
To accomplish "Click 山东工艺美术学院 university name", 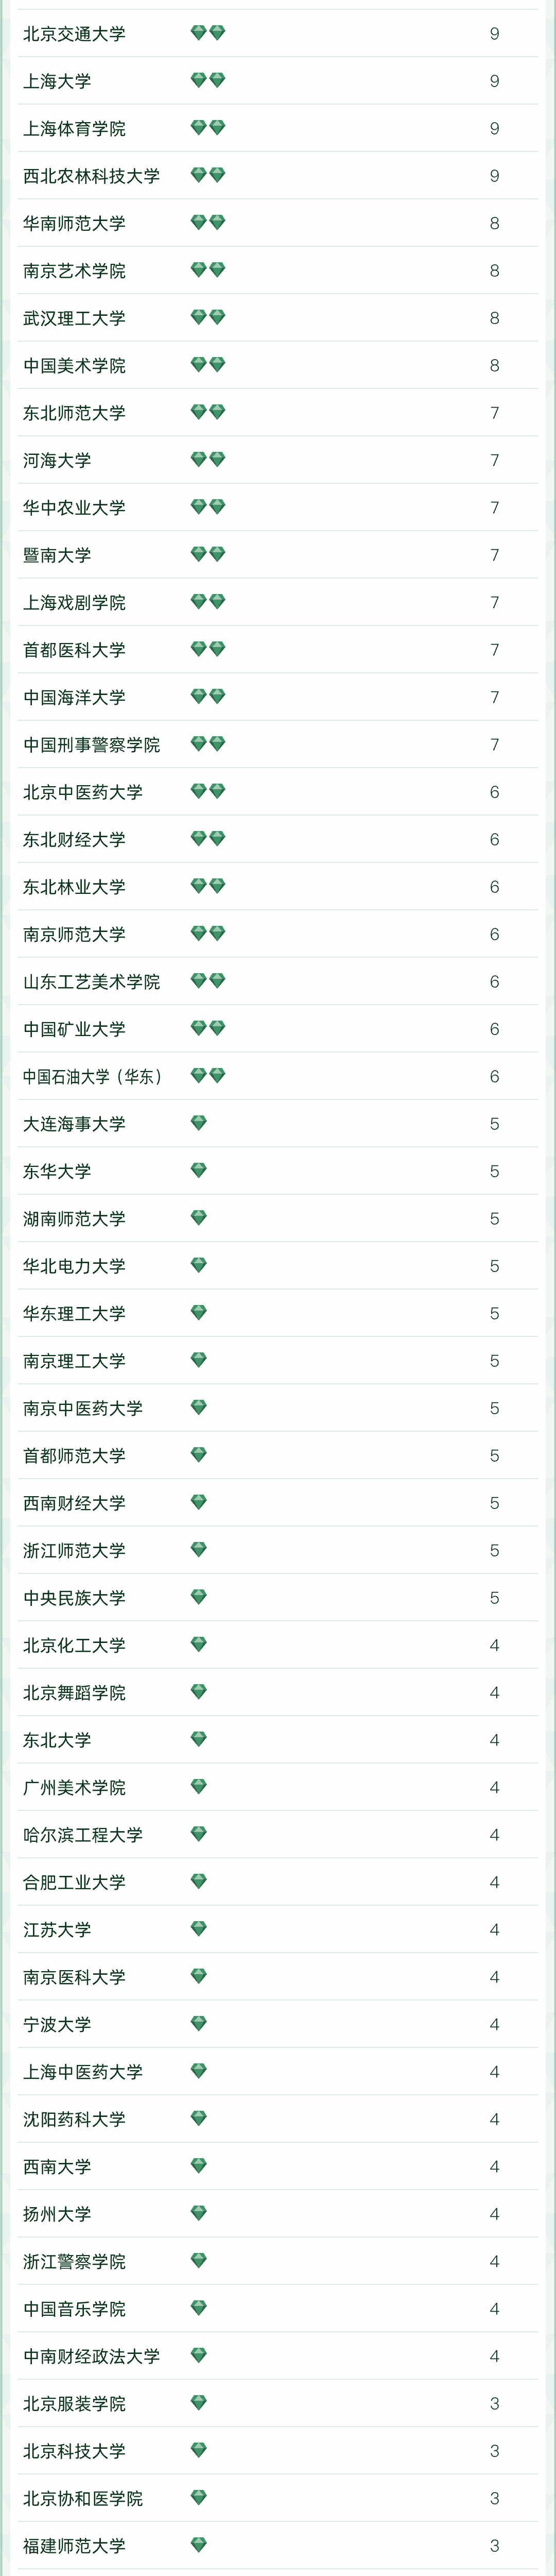I will pyautogui.click(x=91, y=982).
